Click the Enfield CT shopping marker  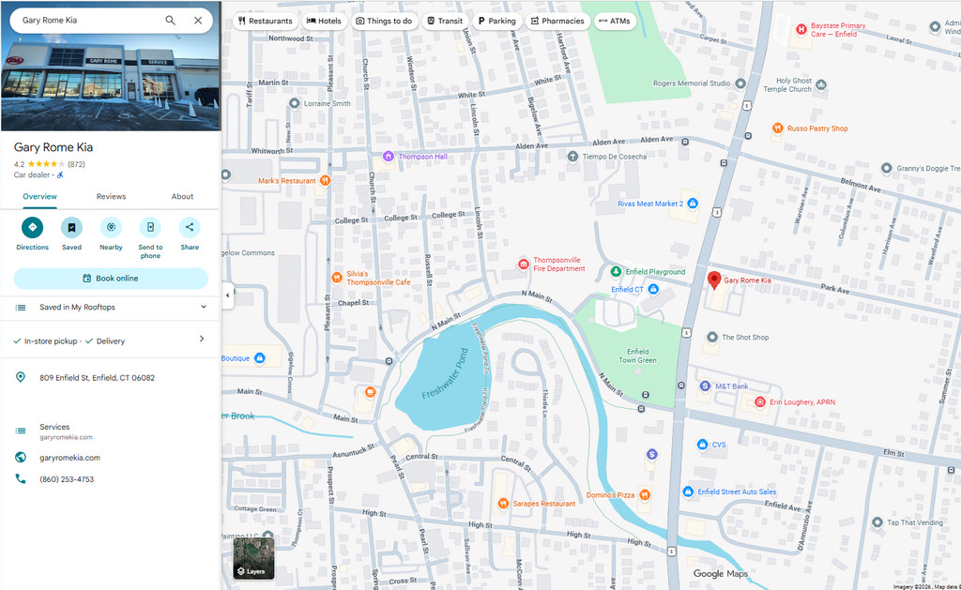click(x=653, y=289)
